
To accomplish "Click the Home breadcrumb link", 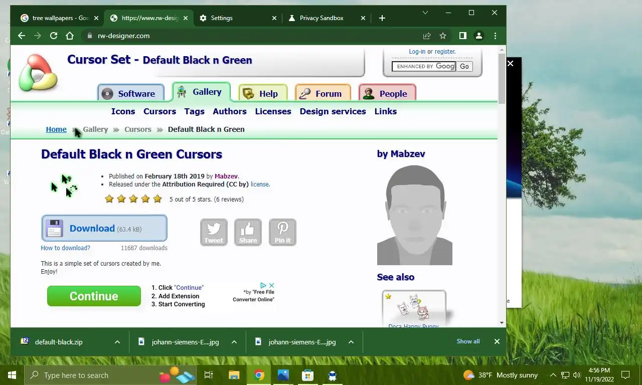I will tap(56, 129).
